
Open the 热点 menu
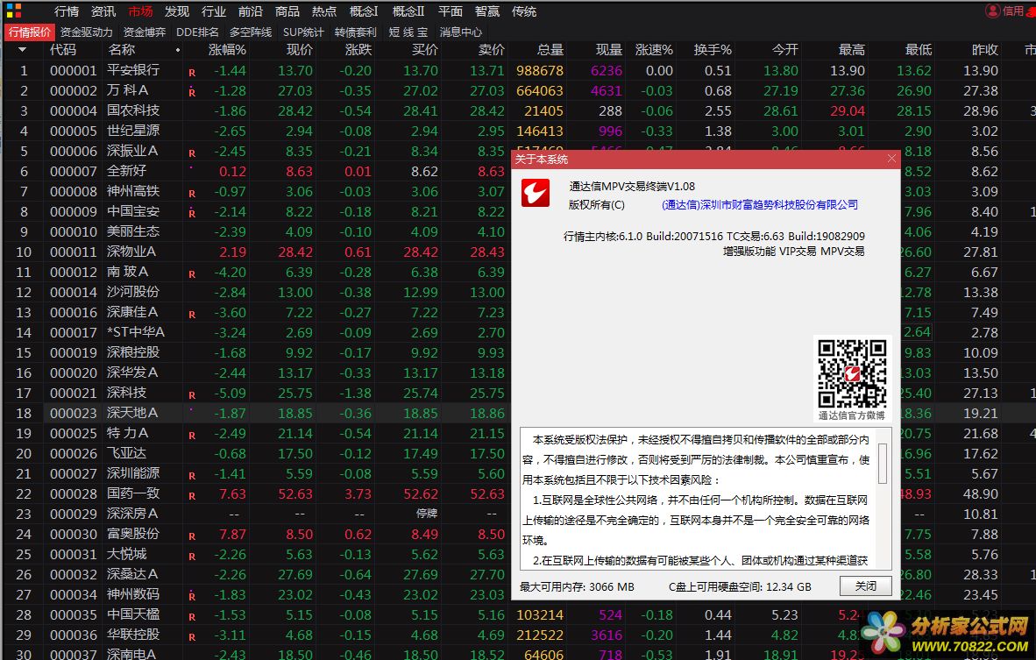click(x=323, y=11)
